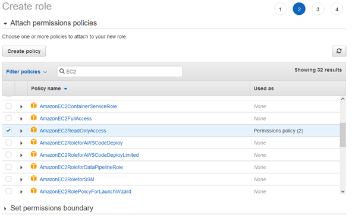
Task: Click the Create policy button
Action: click(x=24, y=51)
